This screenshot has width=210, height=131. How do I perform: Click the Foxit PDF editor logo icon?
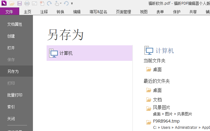4,3
